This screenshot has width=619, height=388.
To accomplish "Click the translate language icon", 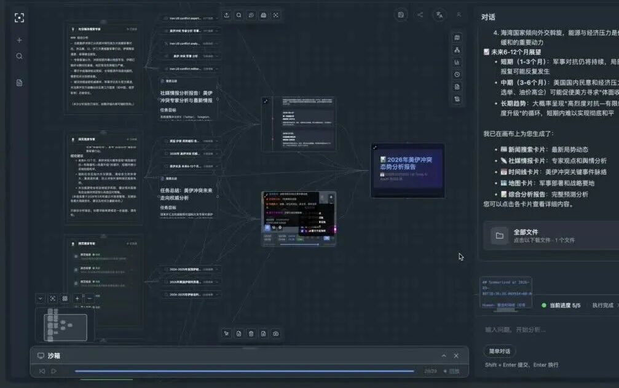I will pos(440,15).
